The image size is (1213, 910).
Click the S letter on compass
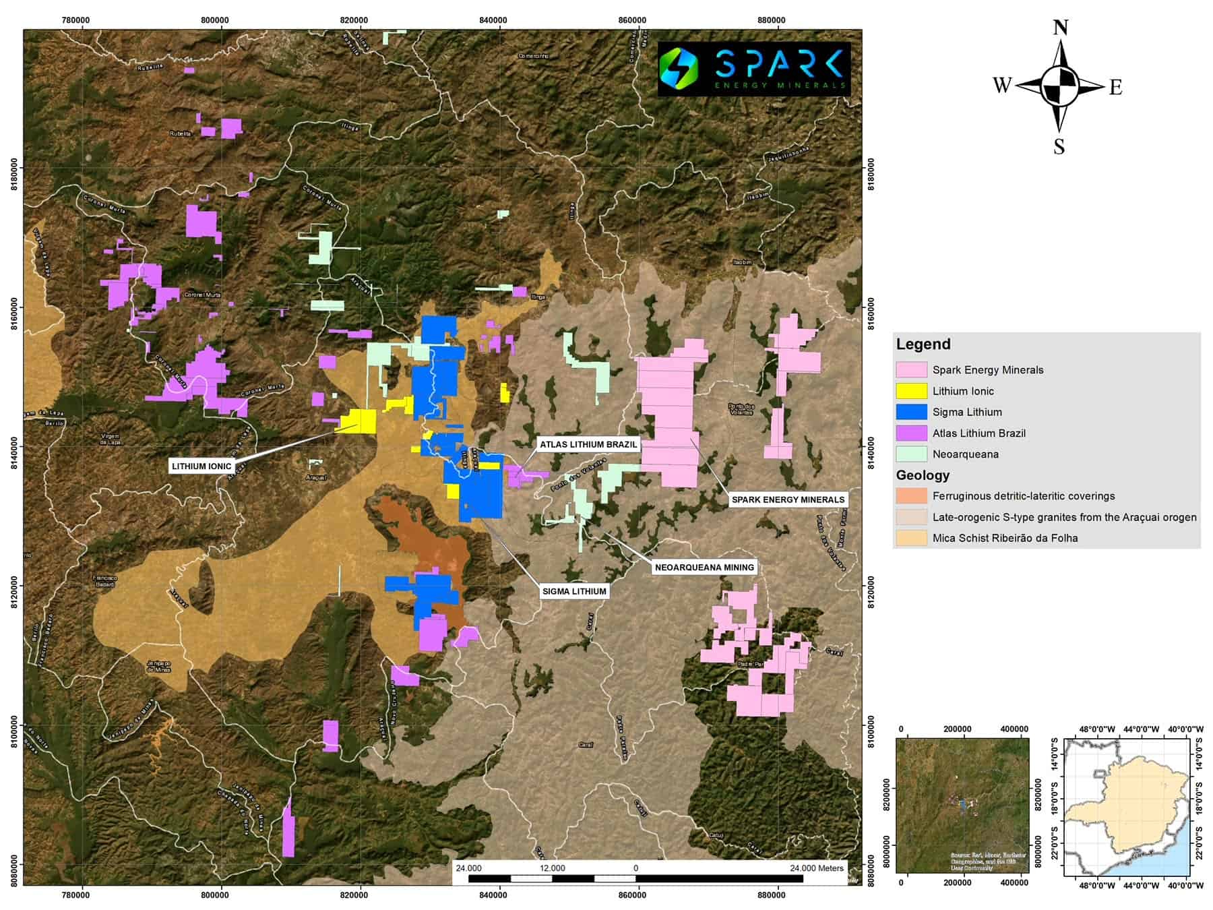[x=1059, y=146]
